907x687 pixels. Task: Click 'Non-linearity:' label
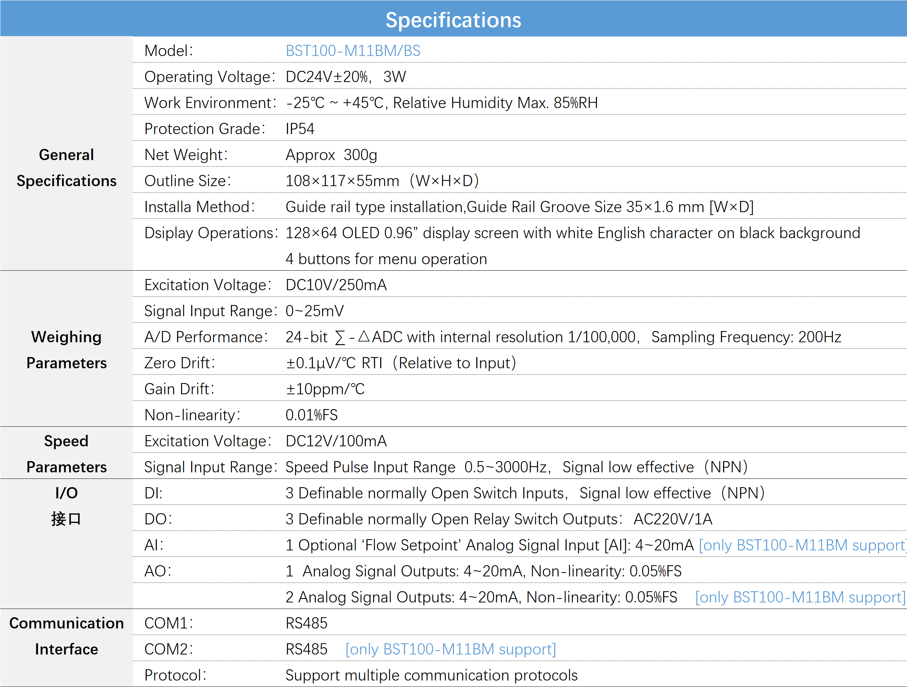(192, 415)
